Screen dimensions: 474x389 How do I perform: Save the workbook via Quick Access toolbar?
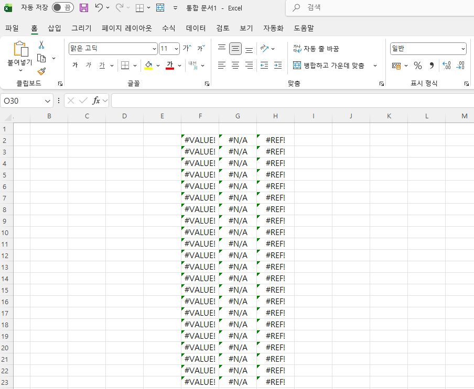click(x=84, y=8)
